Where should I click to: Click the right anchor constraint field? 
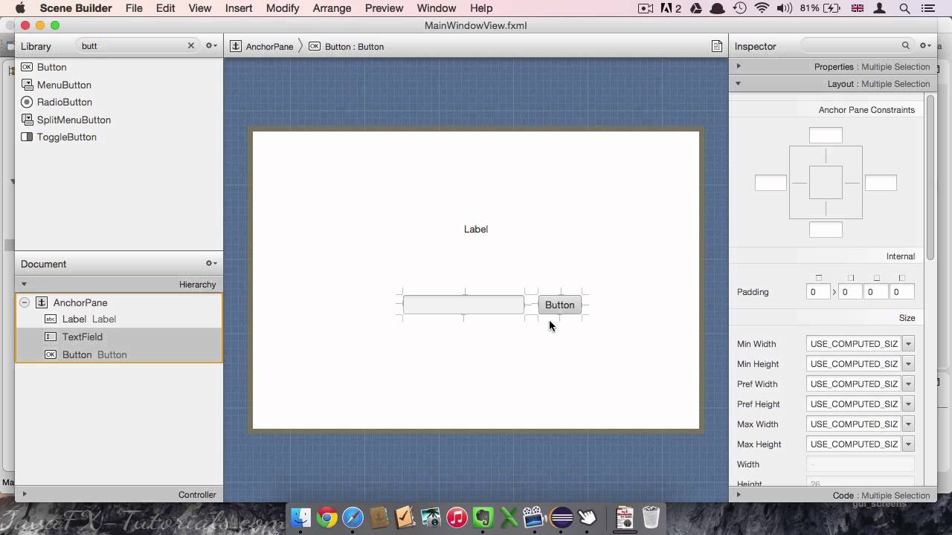coord(881,183)
